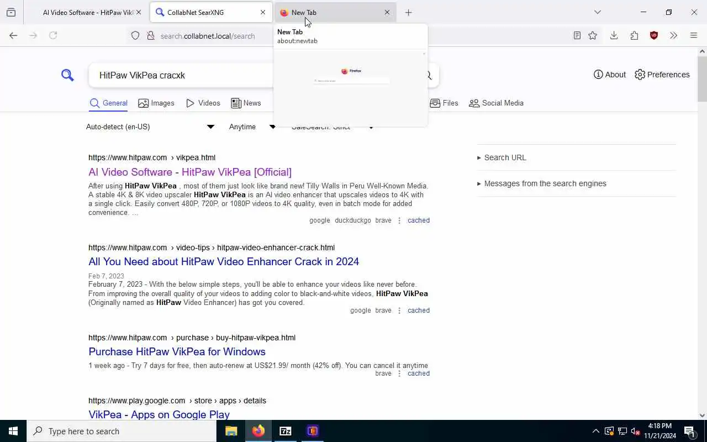This screenshot has height=442, width=707.
Task: Click the SearXNG magnifier logo icon
Action: coord(67,75)
